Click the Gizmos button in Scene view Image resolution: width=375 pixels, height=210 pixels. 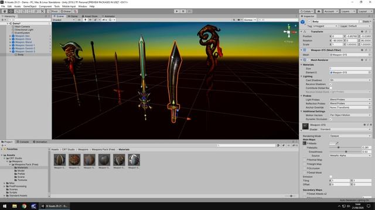tap(250, 20)
